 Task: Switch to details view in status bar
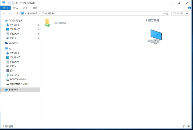[x=185, y=126]
